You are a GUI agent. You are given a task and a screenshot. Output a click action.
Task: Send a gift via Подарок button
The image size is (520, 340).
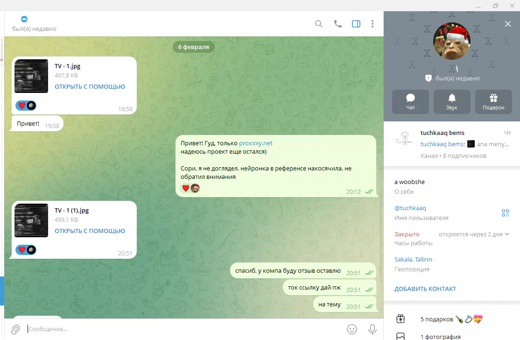pos(493,101)
